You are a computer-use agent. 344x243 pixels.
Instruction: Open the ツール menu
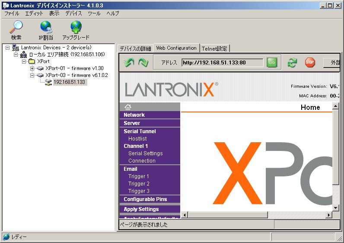point(94,13)
